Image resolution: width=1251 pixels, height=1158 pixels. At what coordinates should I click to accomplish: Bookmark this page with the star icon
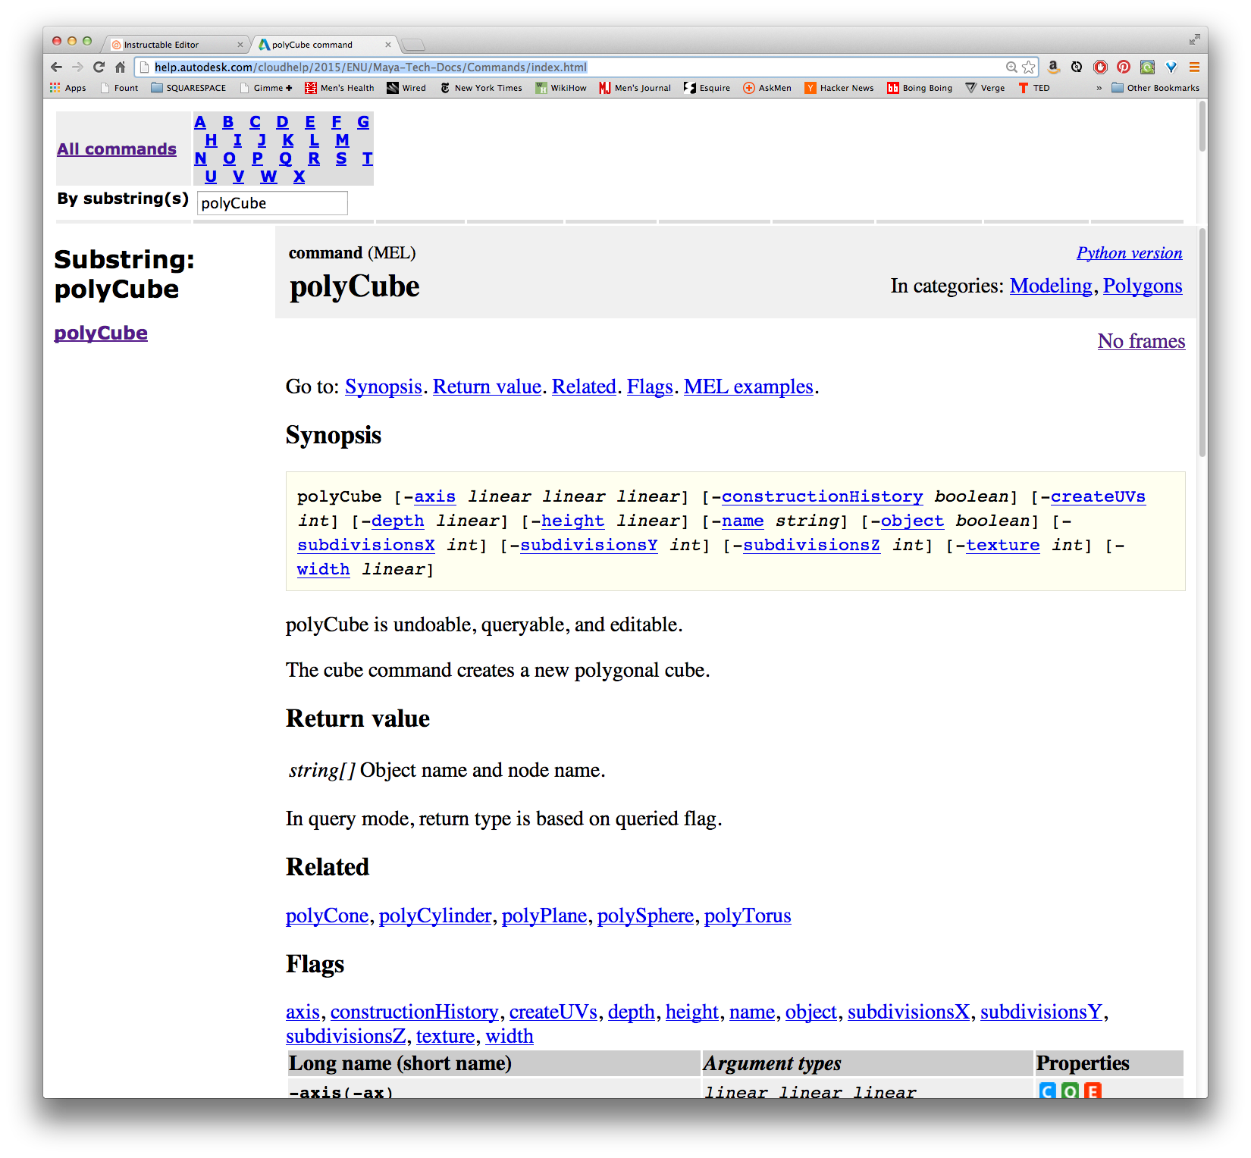point(1028,67)
